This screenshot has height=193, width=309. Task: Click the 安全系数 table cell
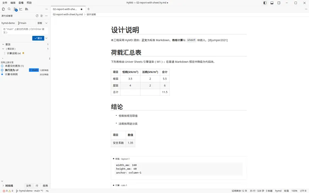click(118, 143)
